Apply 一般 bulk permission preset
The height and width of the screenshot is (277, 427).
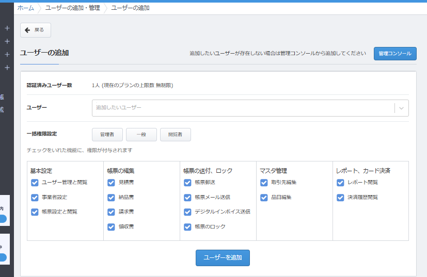coord(141,135)
